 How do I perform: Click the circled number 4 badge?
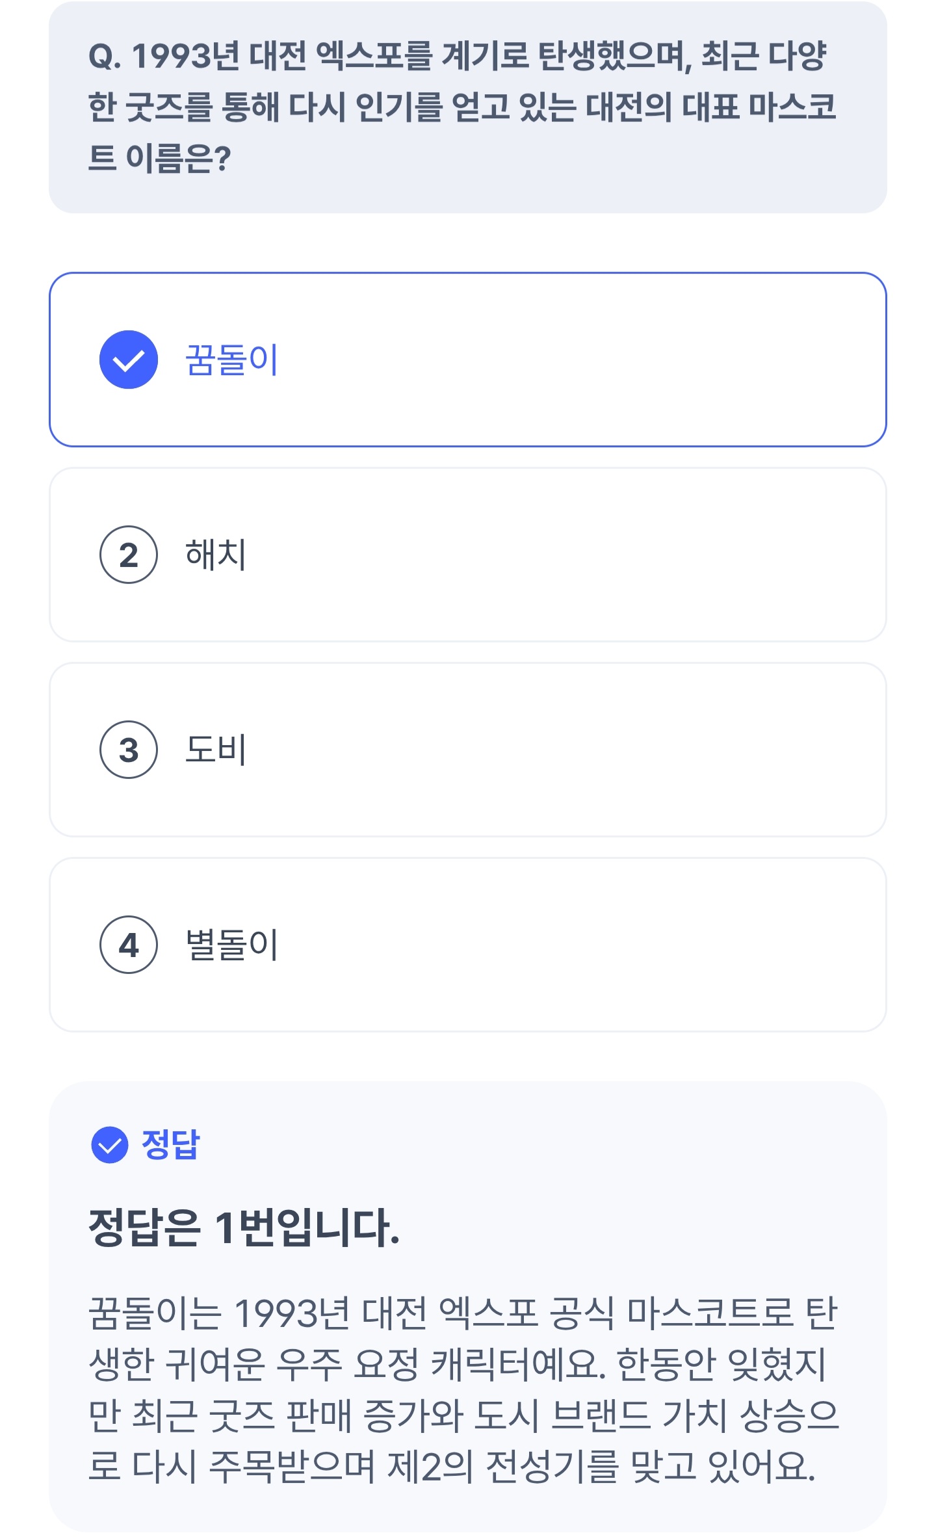[x=129, y=945]
